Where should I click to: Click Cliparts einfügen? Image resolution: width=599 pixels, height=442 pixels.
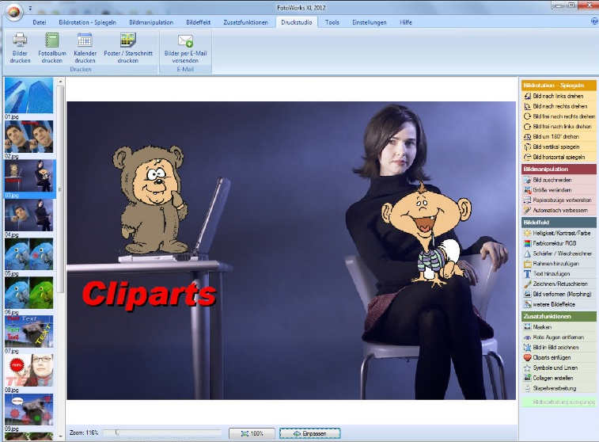[558, 357]
